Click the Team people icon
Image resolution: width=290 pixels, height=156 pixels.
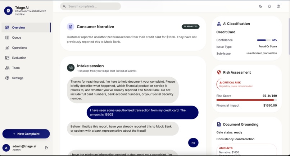(7, 68)
